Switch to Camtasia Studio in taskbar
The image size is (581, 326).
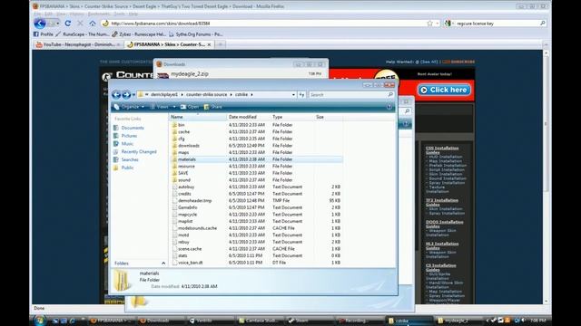coord(260,321)
